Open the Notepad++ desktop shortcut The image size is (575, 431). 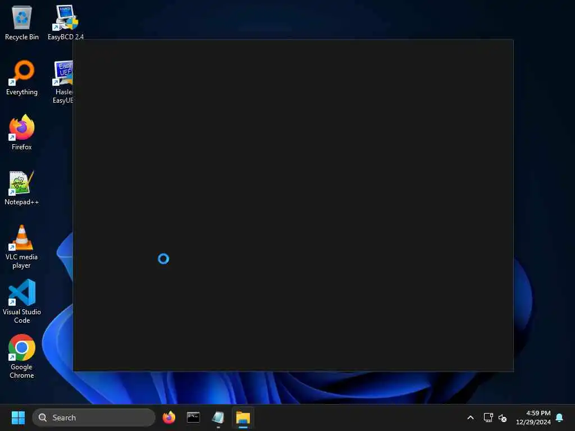(22, 187)
